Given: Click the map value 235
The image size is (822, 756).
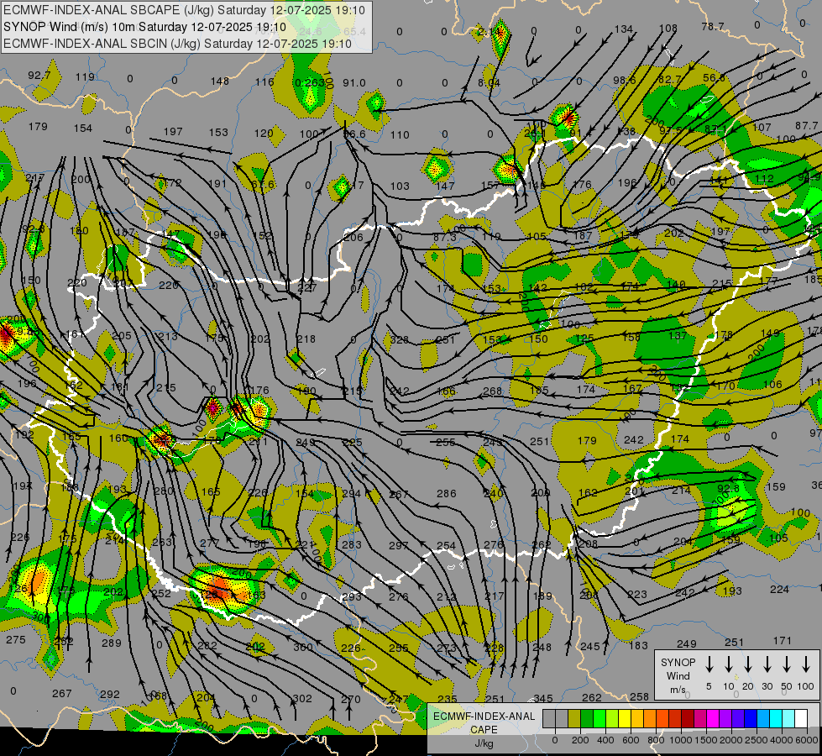Looking at the screenshot, I should [448, 699].
